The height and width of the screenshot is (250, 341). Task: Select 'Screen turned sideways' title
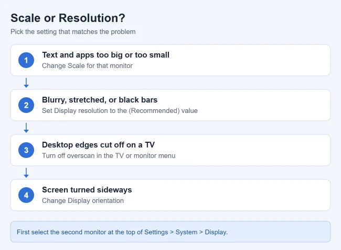tap(87, 190)
